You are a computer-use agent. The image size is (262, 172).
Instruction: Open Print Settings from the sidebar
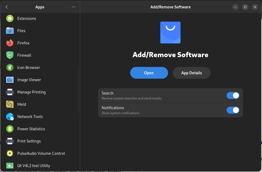click(29, 141)
